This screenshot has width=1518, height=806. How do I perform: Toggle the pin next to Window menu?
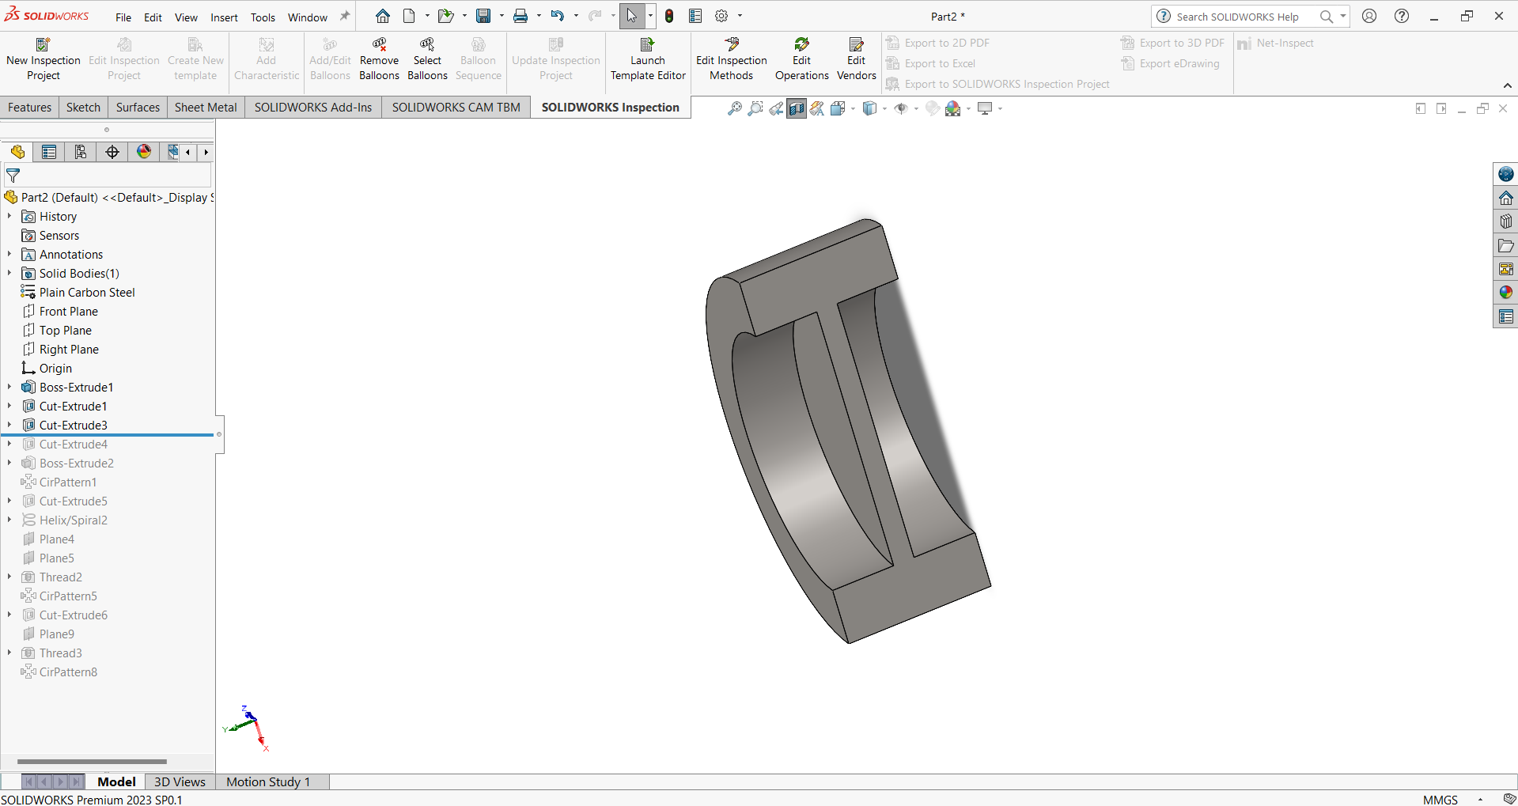click(x=344, y=17)
